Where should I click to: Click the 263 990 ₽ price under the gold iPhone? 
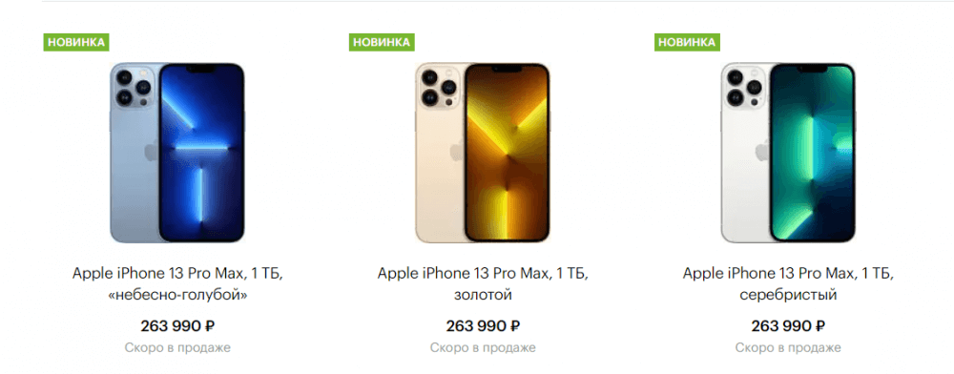pyautogui.click(x=483, y=326)
